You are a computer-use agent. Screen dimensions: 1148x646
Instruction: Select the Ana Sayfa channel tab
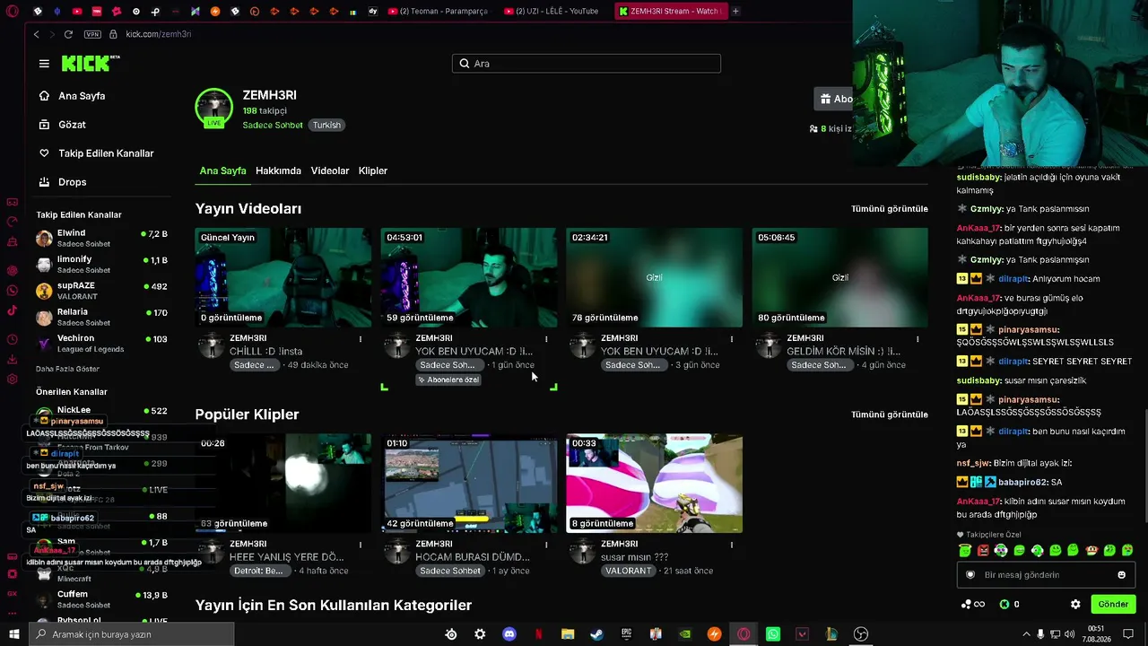click(x=222, y=170)
